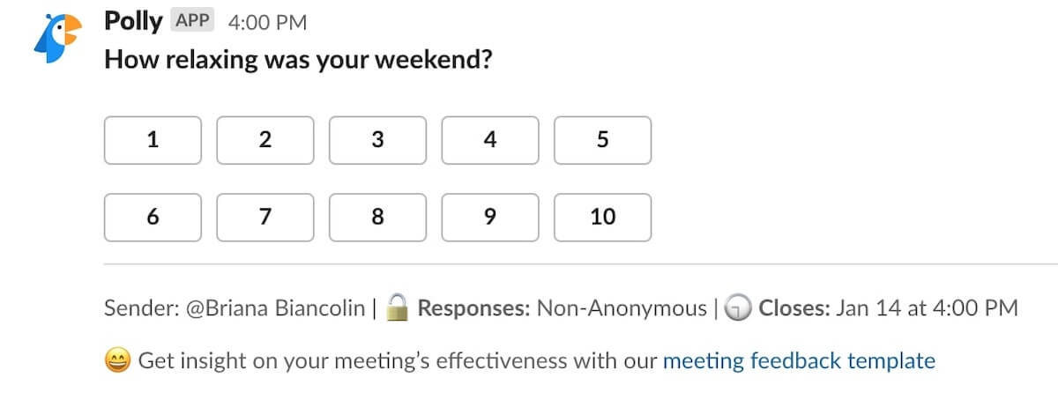
Task: Vote 7 for weekend relaxation
Action: (x=265, y=217)
